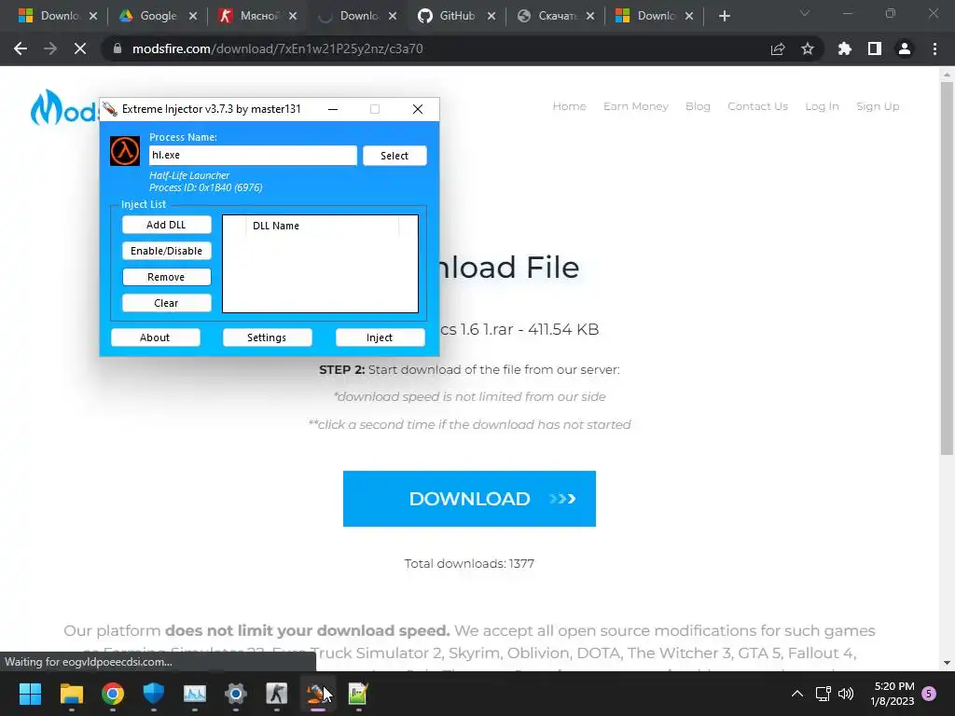
Task: Open the Contact Us link
Action: point(757,106)
